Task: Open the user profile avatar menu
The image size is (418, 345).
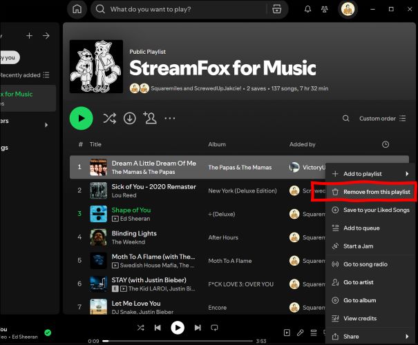Action: tap(348, 10)
